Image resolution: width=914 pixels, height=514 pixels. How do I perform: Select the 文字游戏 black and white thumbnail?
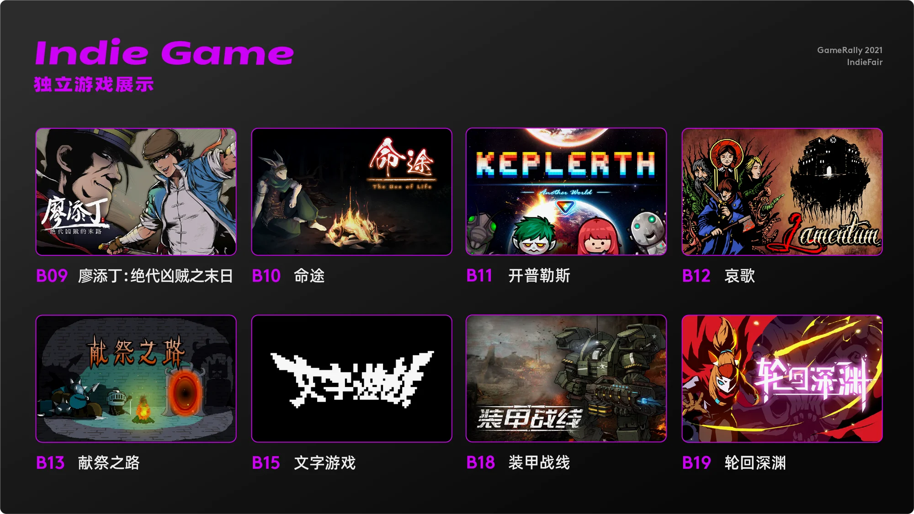point(351,378)
